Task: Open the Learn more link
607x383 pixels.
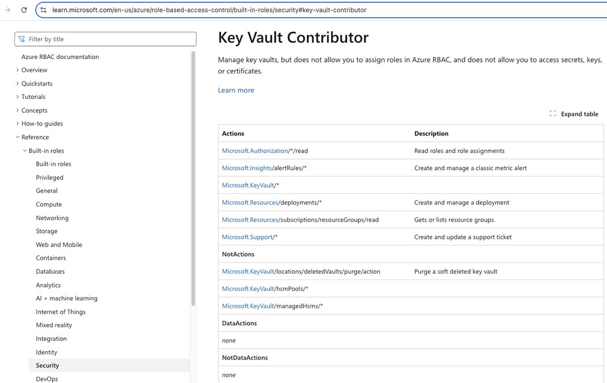Action: 236,90
